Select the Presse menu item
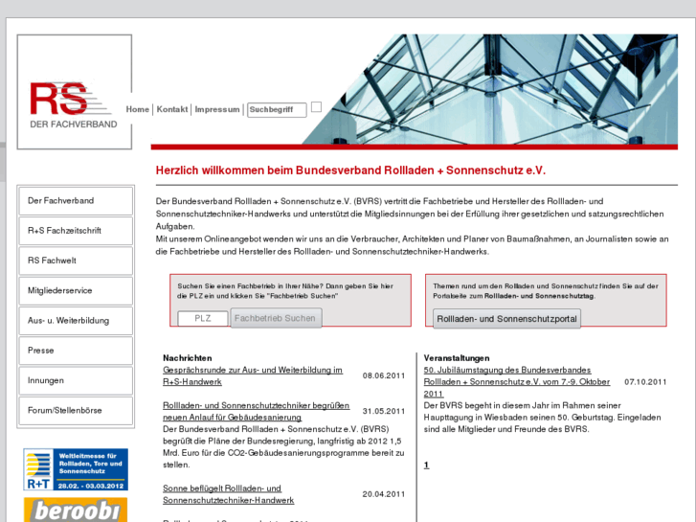 pyautogui.click(x=76, y=351)
